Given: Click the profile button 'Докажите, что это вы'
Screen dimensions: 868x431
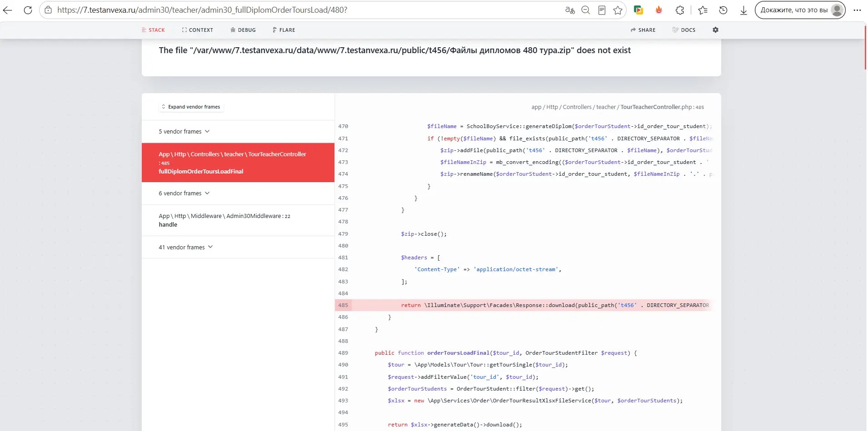Looking at the screenshot, I should (800, 10).
